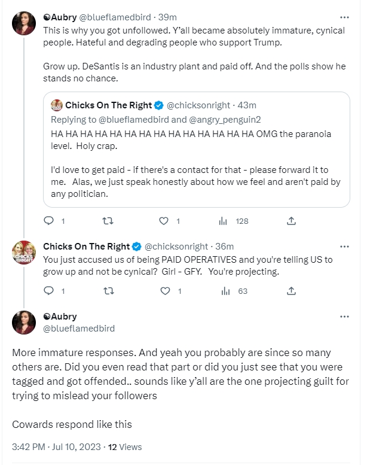Open more options on Aubry's bottom tweet
The image size is (367, 465).
(344, 316)
